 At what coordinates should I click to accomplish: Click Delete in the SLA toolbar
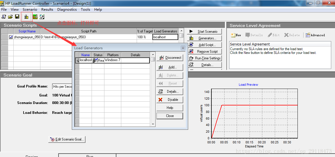292,35
